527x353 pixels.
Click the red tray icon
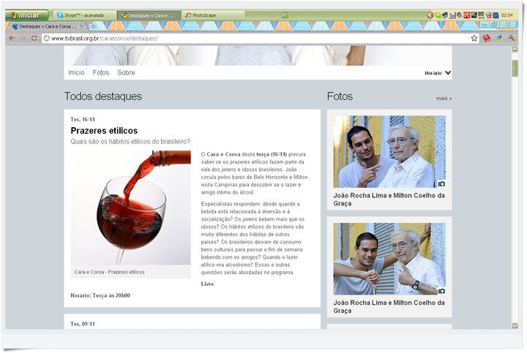pyautogui.click(x=466, y=15)
